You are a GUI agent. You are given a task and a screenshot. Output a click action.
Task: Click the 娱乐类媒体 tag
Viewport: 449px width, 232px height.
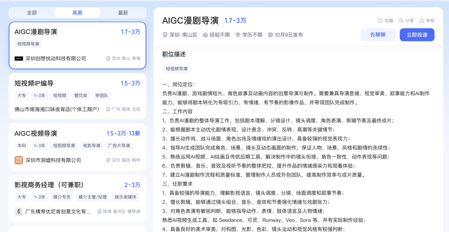[126, 197]
